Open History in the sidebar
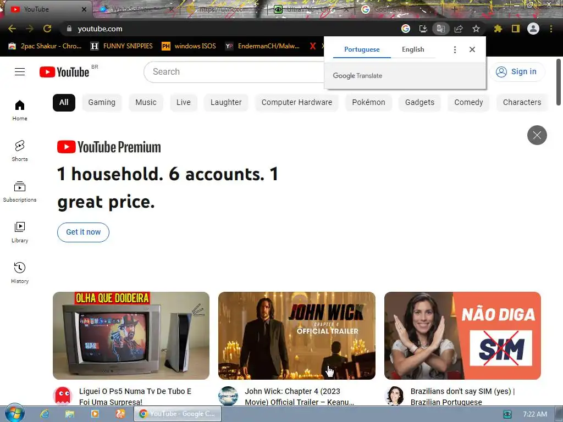The image size is (563, 422). click(20, 273)
